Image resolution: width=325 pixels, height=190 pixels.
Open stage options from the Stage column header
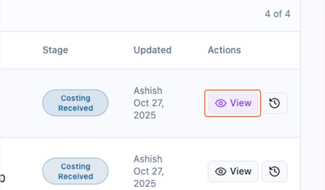[x=55, y=50]
